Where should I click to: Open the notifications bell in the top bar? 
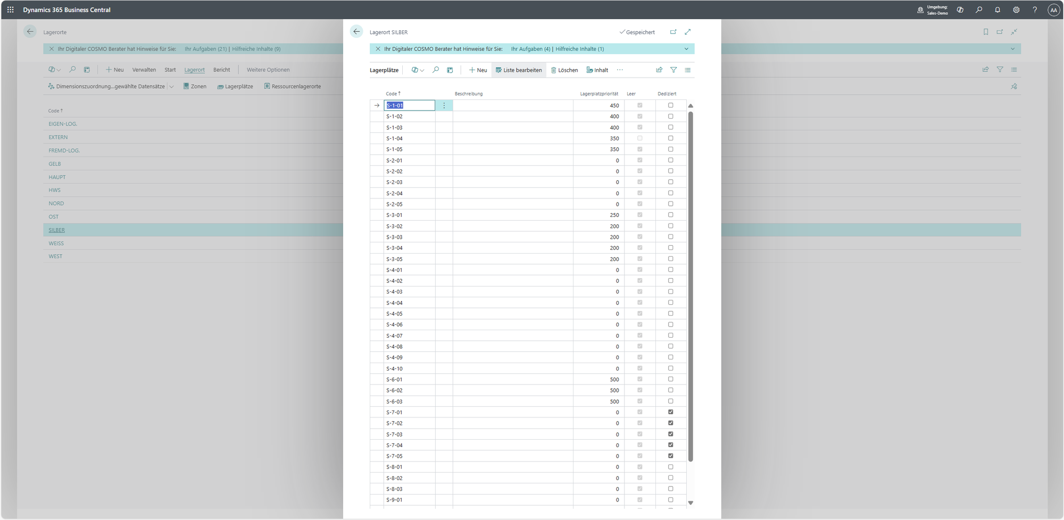[x=997, y=10]
